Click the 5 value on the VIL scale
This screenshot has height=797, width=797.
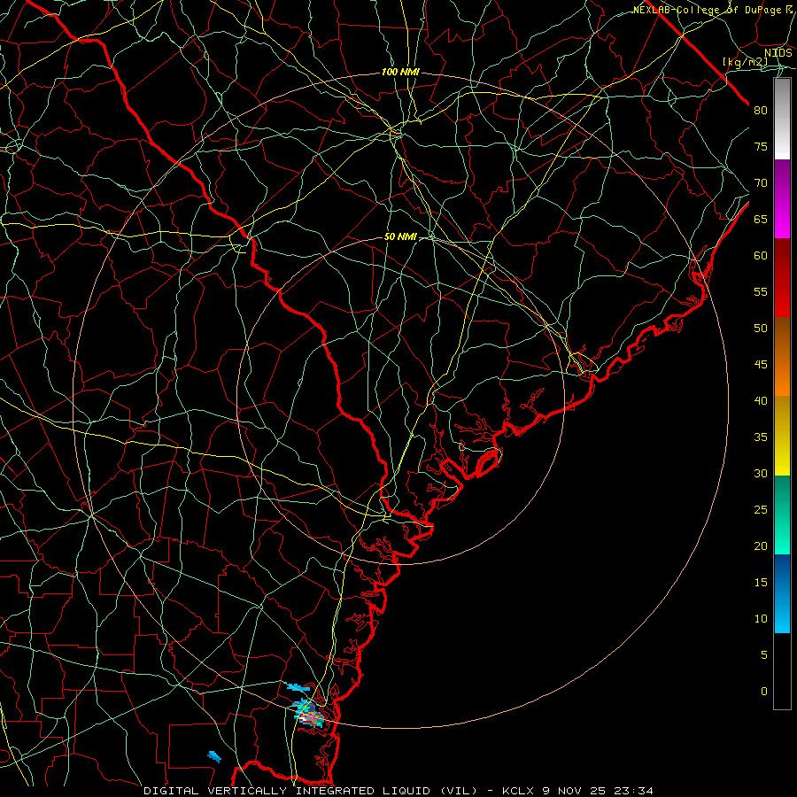[x=764, y=654]
